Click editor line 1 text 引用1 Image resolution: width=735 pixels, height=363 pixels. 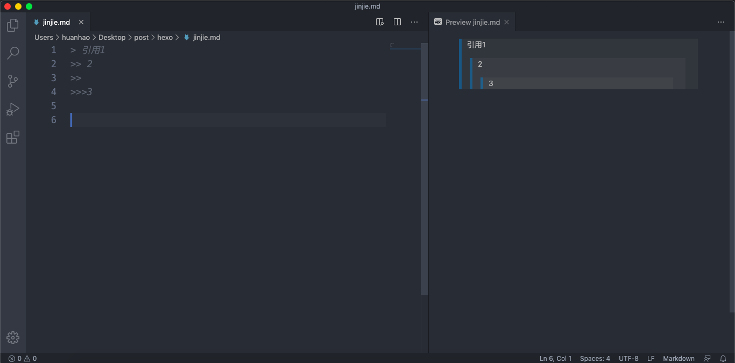point(93,50)
